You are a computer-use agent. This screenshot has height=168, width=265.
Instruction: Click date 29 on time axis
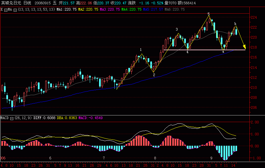[x=99, y=165]
